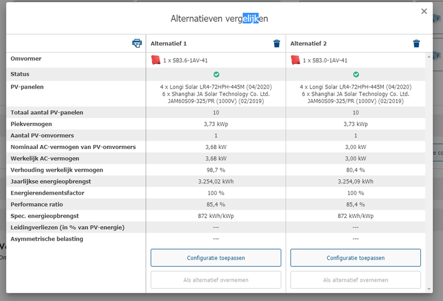Image resolution: width=443 pixels, height=301 pixels.
Task: Click the Werkelijk AC-vermogen label
Action: 45,158
